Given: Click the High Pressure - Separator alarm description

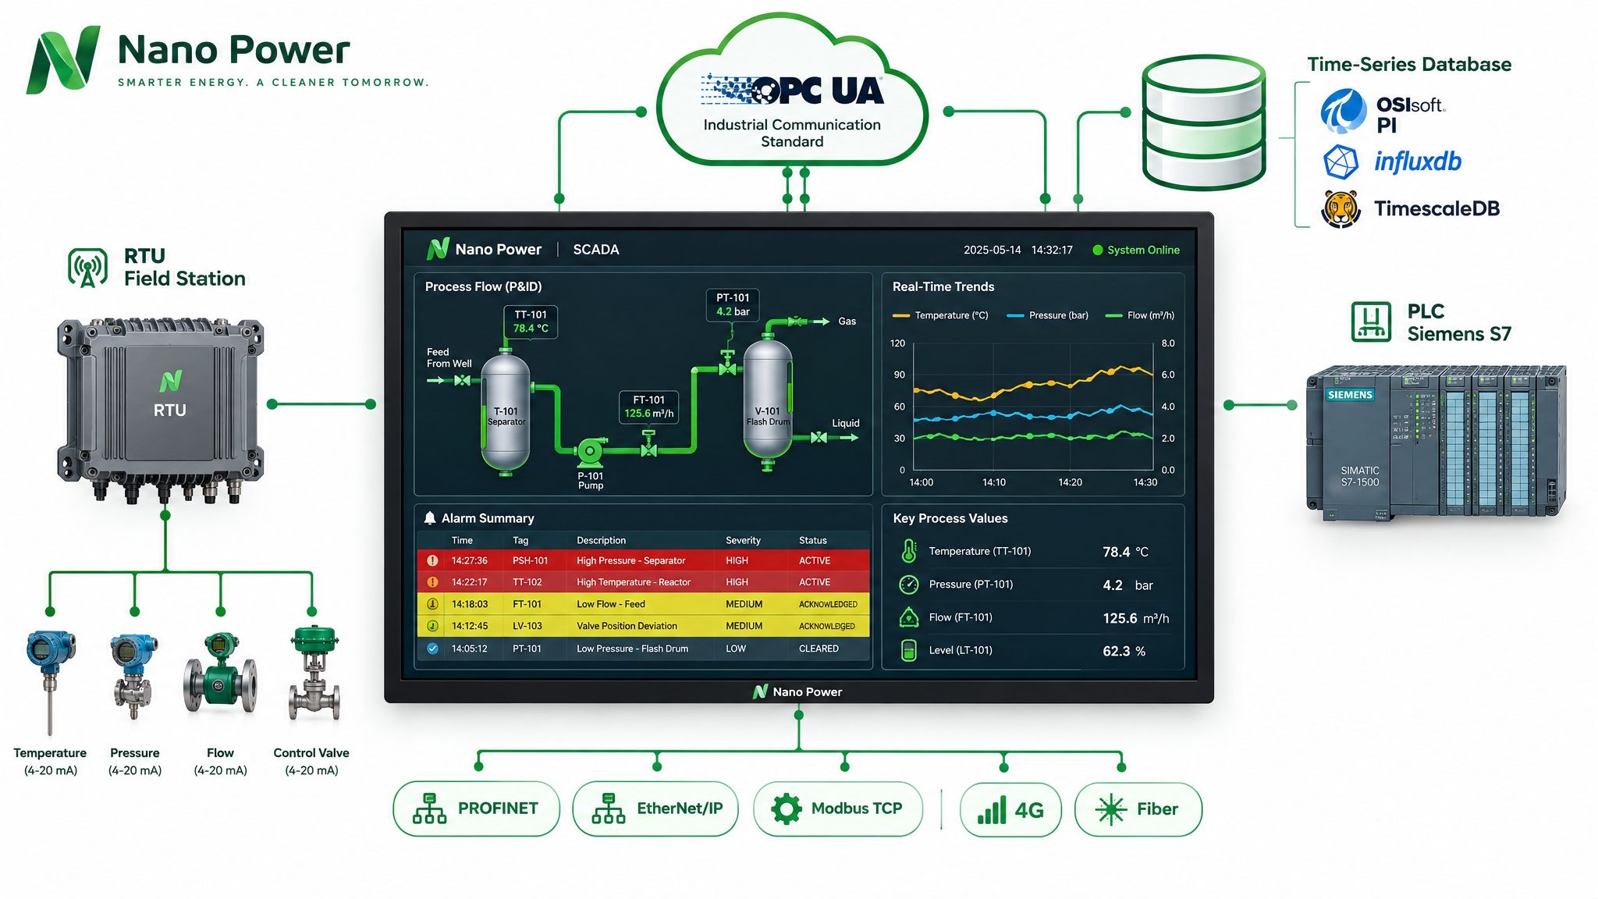Looking at the screenshot, I should pos(630,560).
